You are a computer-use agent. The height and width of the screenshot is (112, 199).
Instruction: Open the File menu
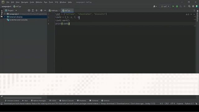tap(8, 2)
